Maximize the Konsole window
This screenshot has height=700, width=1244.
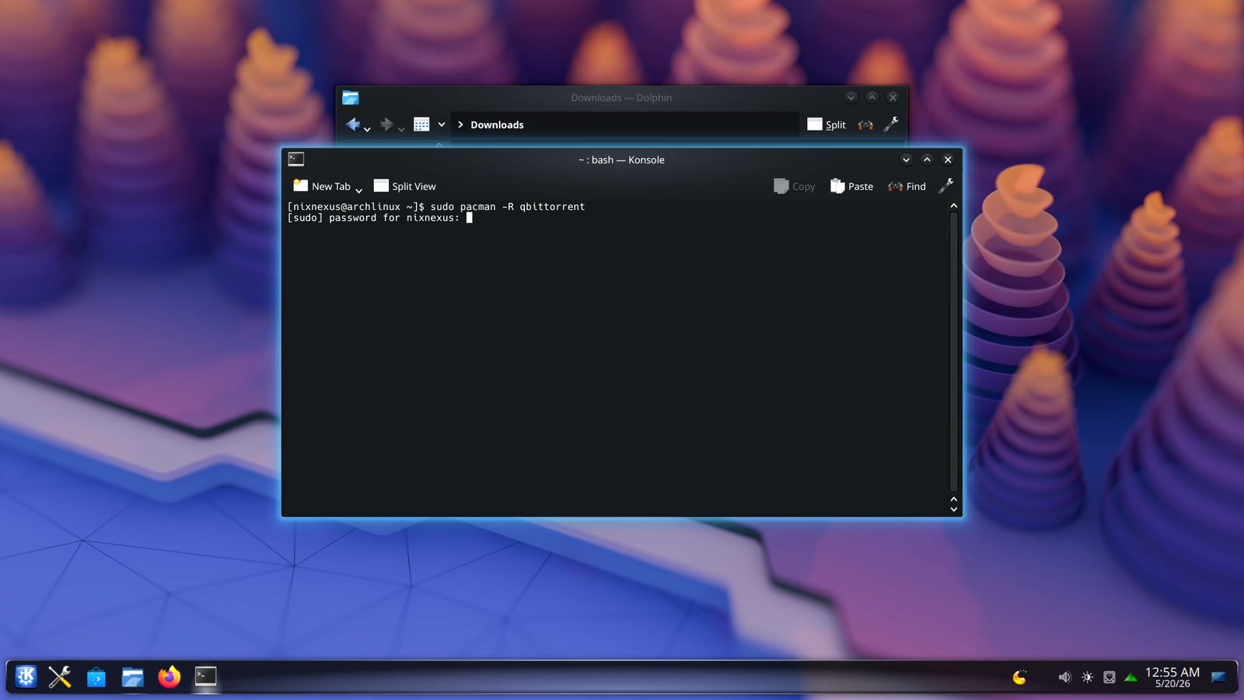pos(927,159)
